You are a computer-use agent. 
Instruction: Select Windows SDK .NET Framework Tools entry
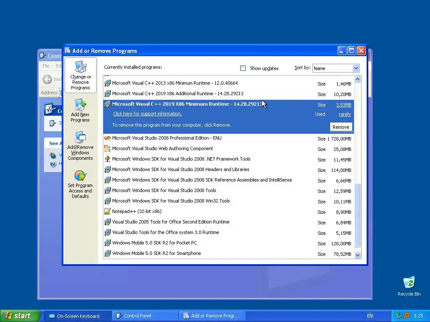(228, 159)
